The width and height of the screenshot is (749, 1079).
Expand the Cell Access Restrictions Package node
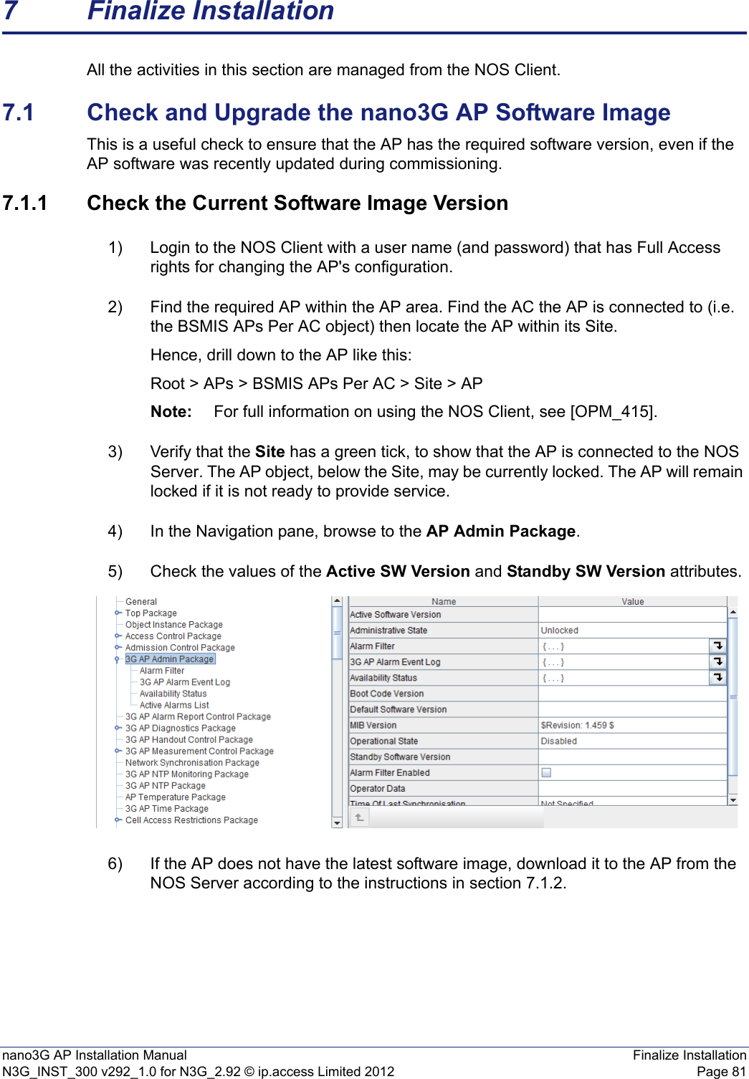(118, 820)
